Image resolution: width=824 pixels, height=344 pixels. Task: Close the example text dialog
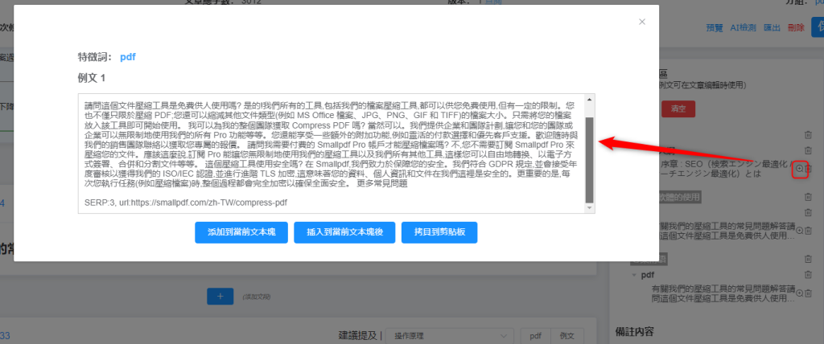[641, 22]
